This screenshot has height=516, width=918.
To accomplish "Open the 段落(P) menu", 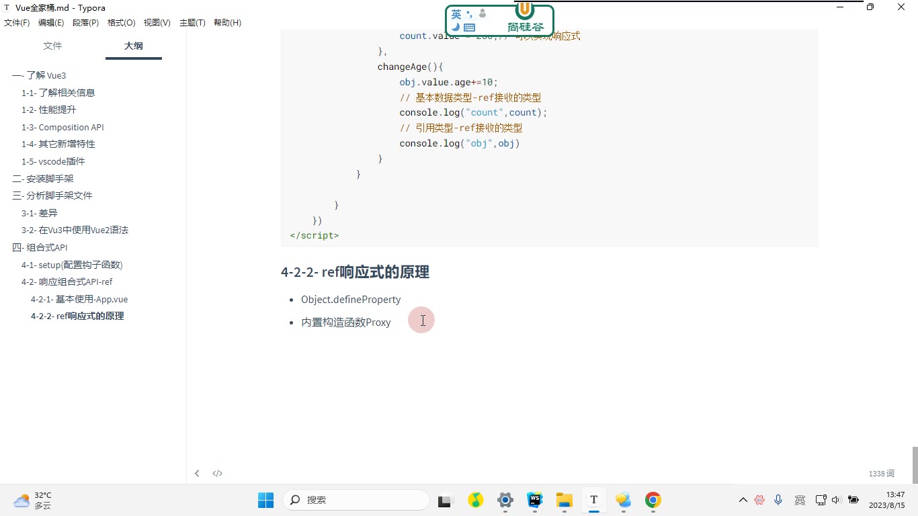I will (85, 23).
